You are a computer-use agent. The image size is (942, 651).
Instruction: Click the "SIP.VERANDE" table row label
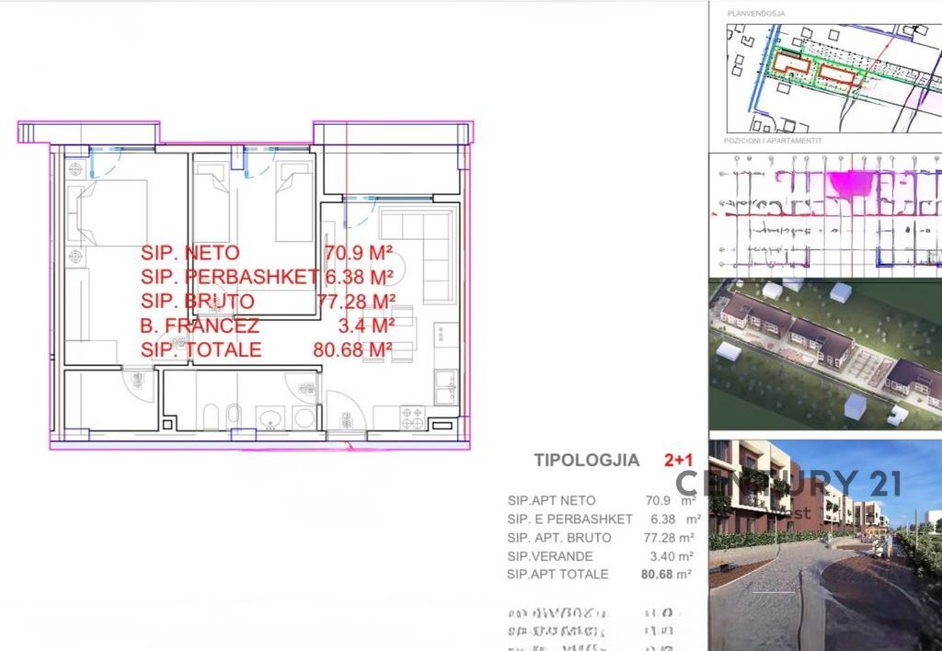tap(550, 556)
